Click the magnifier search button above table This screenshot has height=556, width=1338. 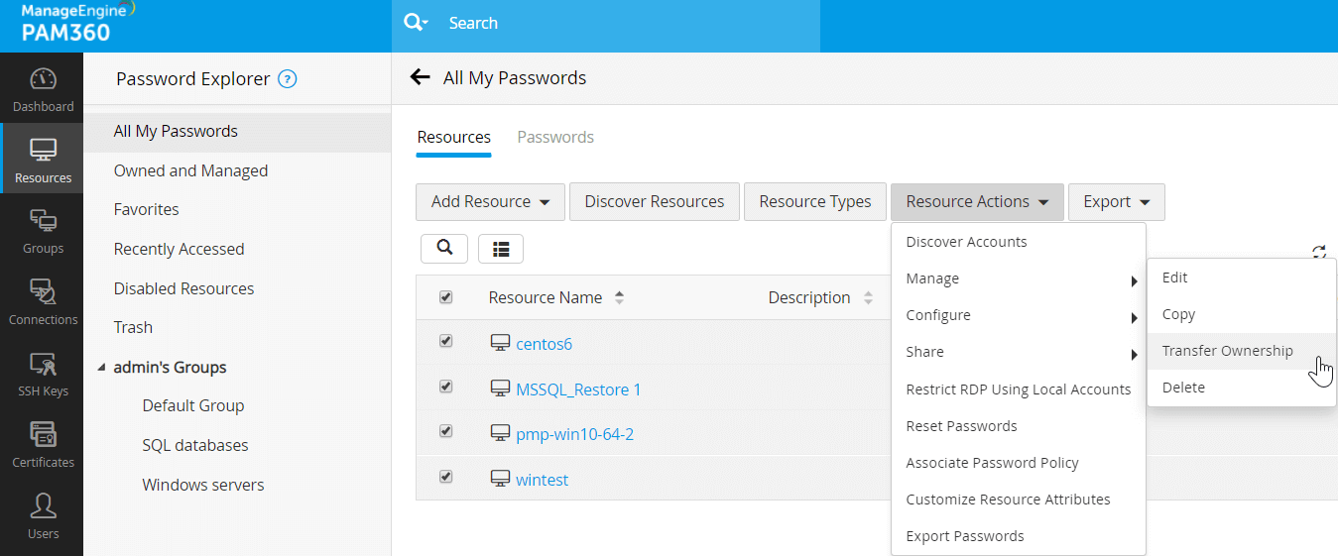444,248
